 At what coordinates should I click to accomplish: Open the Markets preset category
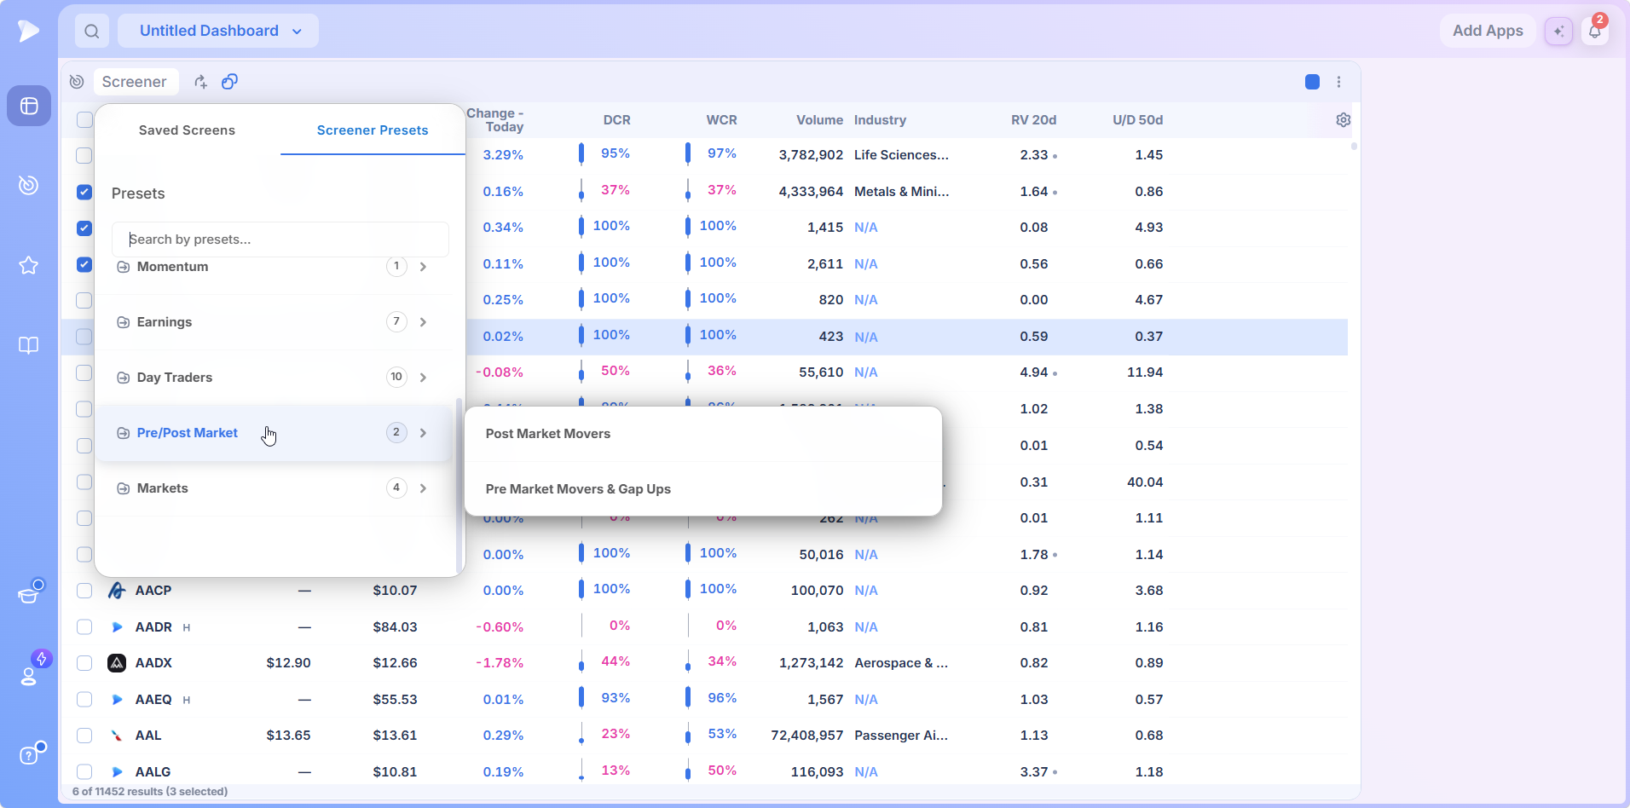[x=273, y=488]
